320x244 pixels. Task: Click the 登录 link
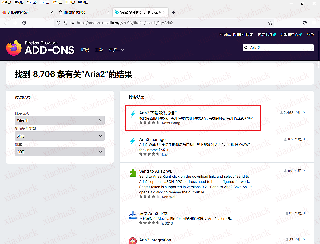pyautogui.click(x=310, y=34)
